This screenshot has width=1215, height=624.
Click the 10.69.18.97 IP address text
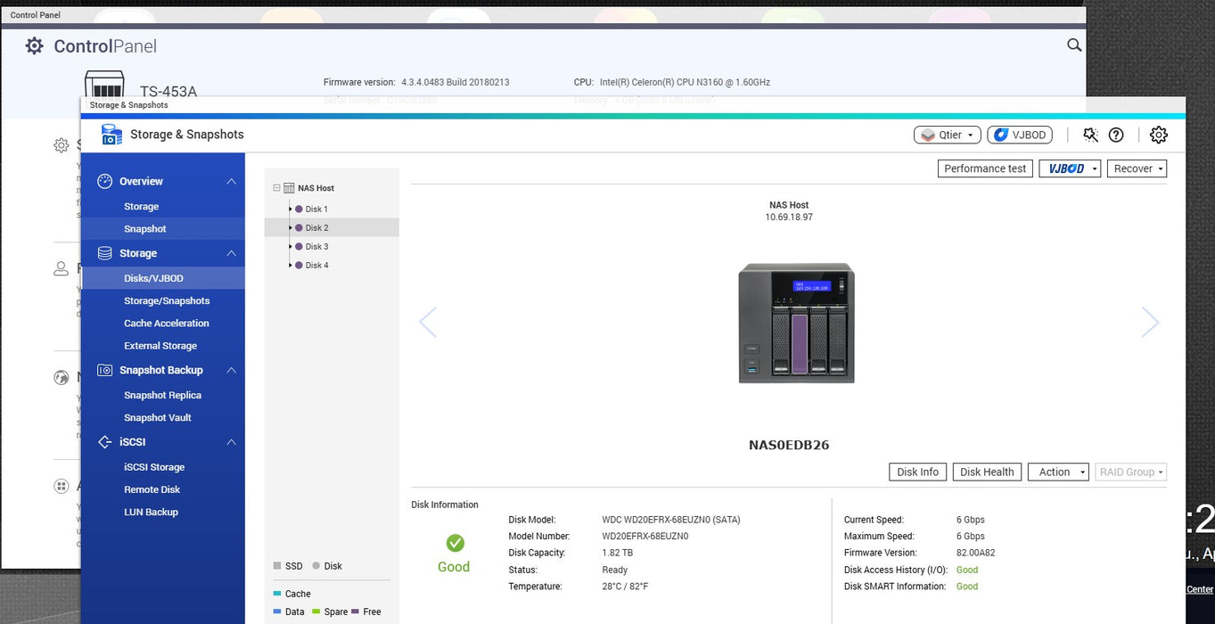[789, 218]
